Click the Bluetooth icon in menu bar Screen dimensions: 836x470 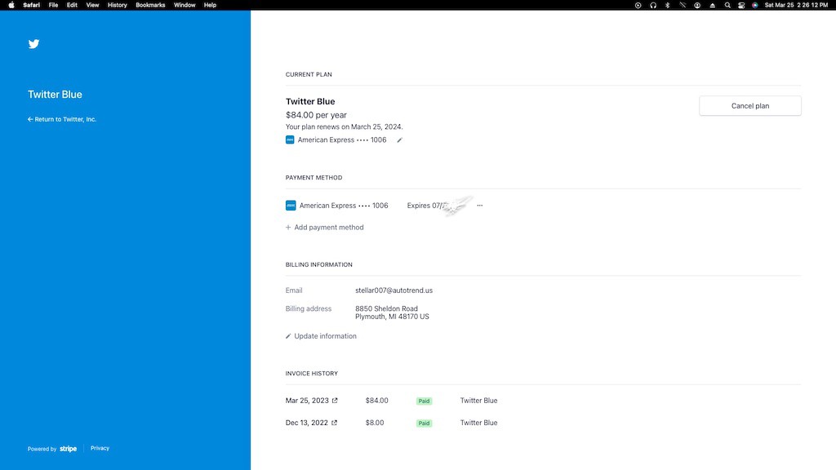(x=667, y=5)
